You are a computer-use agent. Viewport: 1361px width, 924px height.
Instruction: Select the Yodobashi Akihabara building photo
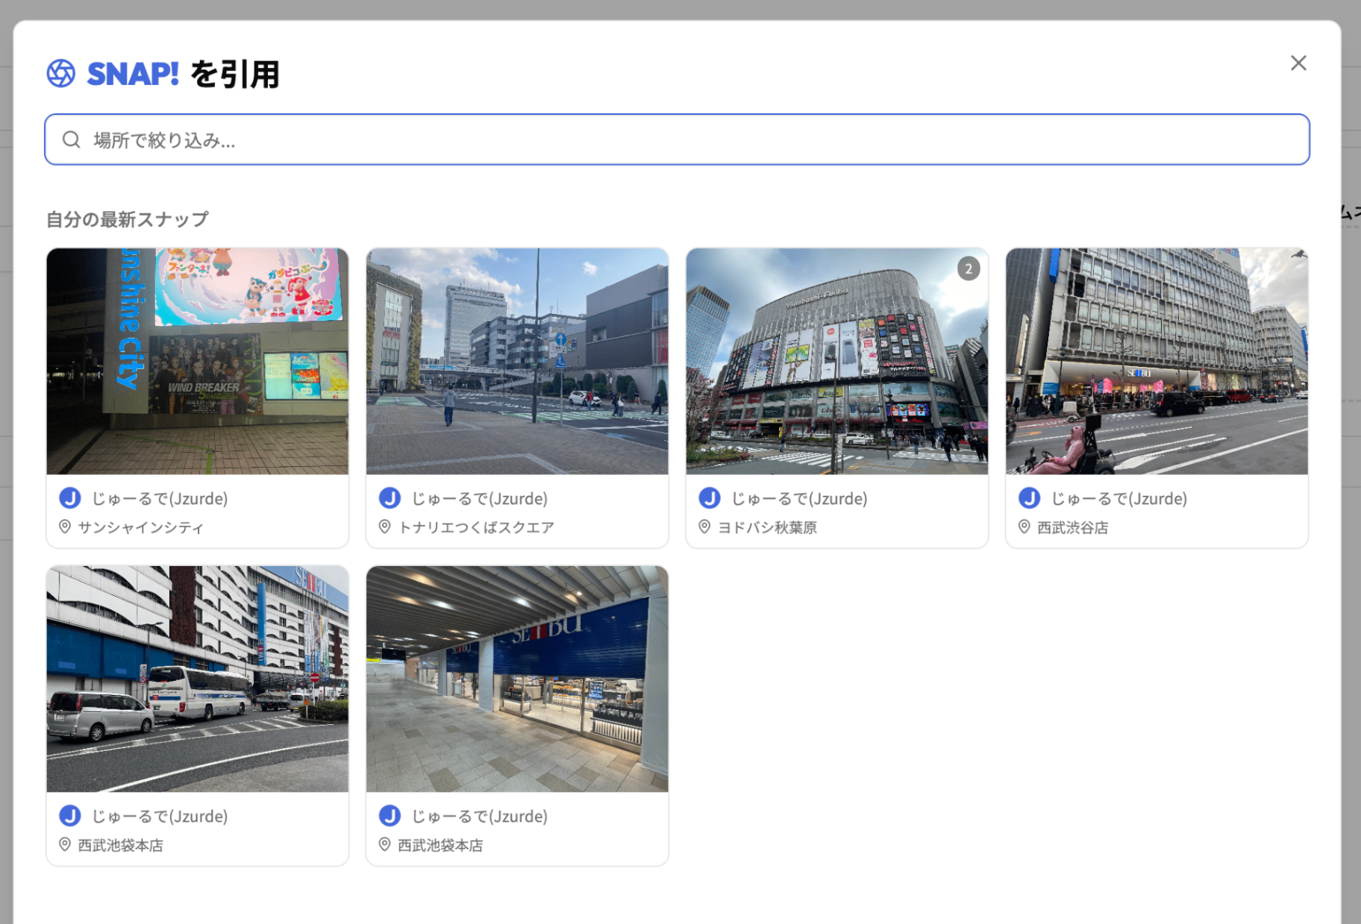(x=836, y=361)
